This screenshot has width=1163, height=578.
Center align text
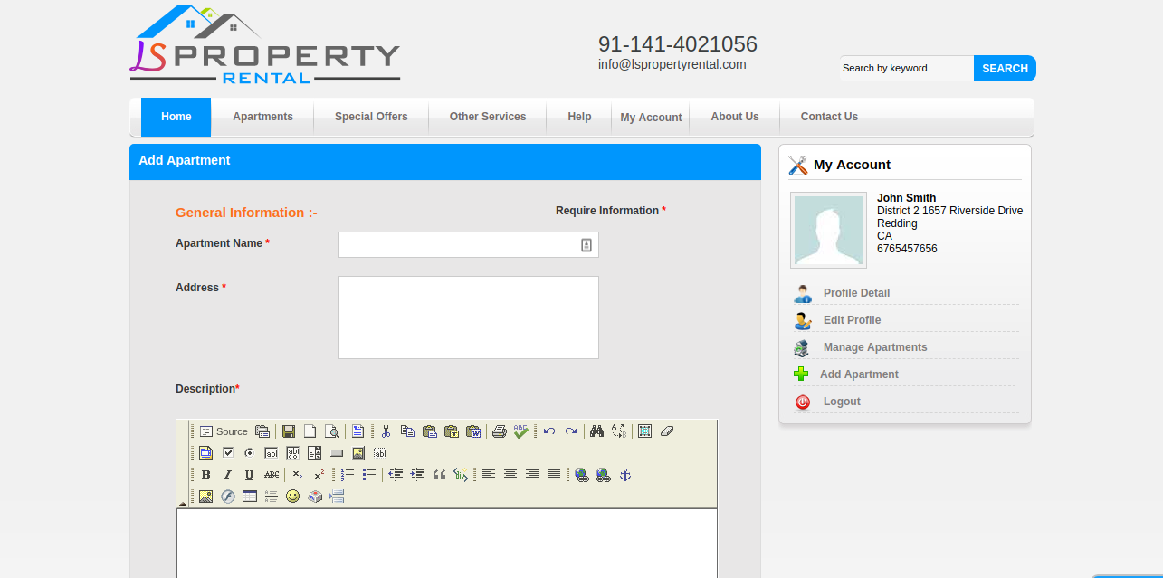coord(510,475)
